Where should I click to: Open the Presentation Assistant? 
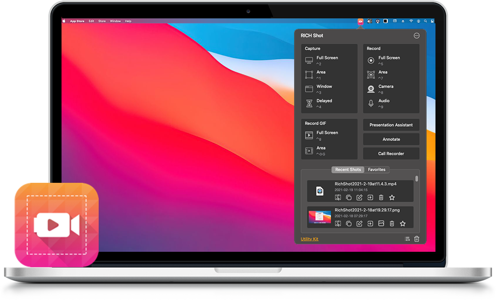coord(391,125)
